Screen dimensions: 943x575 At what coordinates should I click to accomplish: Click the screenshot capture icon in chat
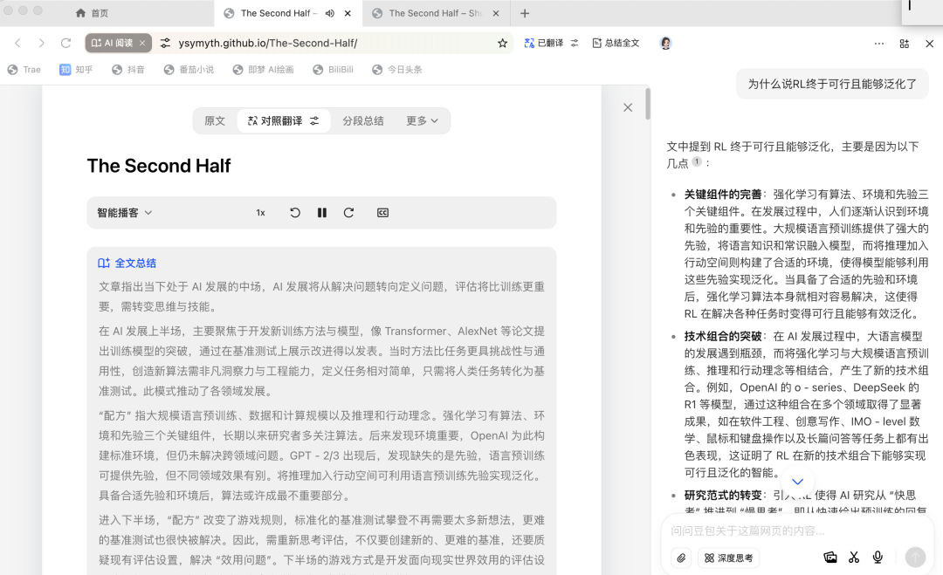click(830, 557)
